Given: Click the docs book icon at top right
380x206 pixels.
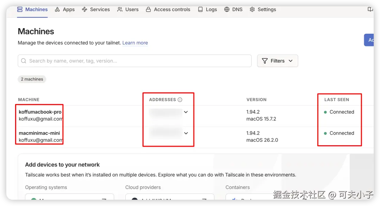Looking at the screenshot, I should pyautogui.click(x=370, y=9).
